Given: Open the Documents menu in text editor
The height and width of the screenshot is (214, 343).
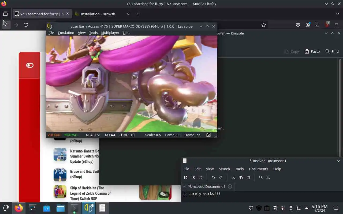Looking at the screenshot, I should point(258,169).
